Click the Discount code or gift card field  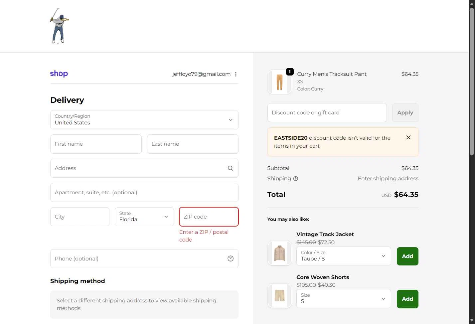[327, 113]
